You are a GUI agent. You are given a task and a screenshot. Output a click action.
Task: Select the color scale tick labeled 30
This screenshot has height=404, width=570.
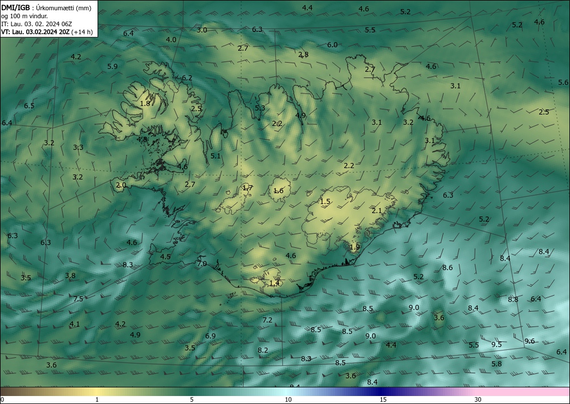[x=478, y=400]
